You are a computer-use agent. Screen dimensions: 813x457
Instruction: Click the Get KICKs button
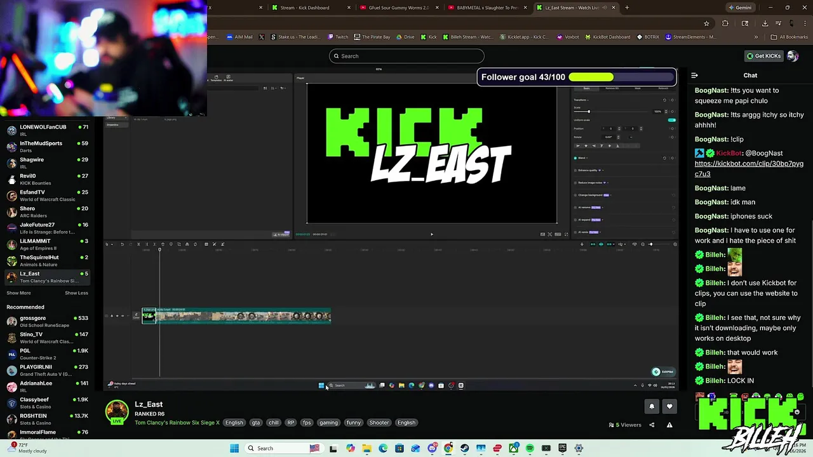click(763, 56)
